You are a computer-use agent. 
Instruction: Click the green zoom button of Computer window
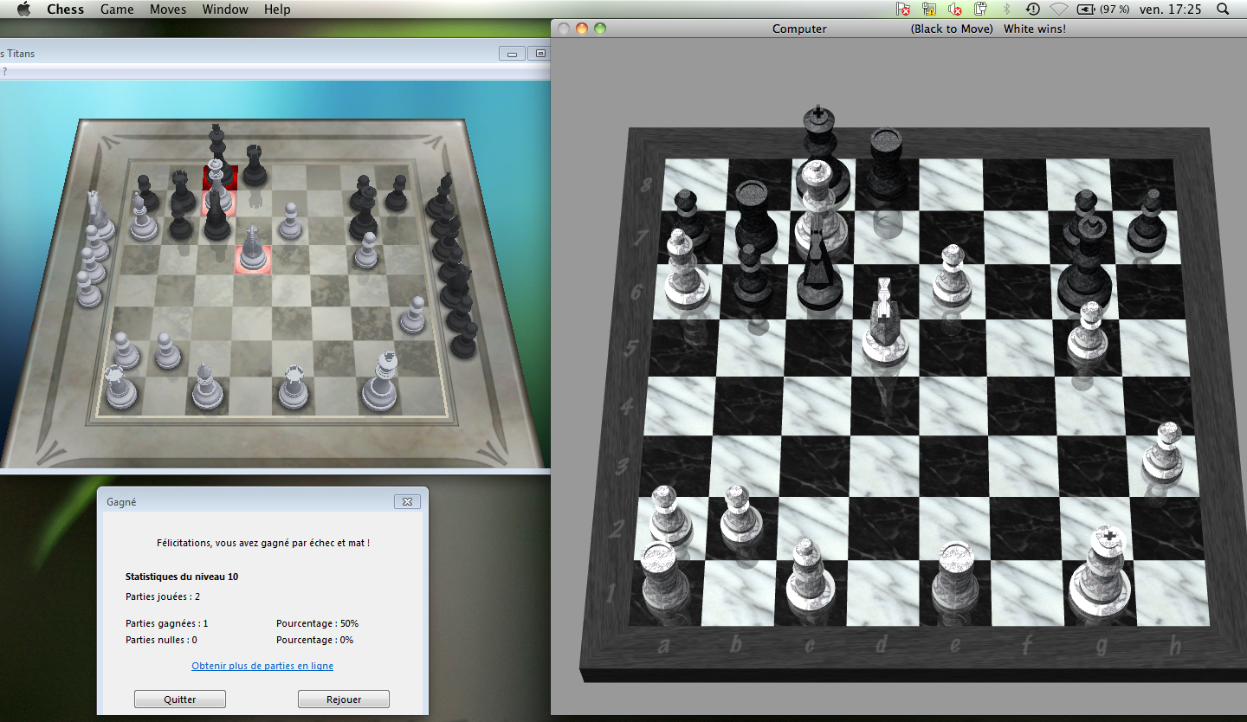click(600, 29)
